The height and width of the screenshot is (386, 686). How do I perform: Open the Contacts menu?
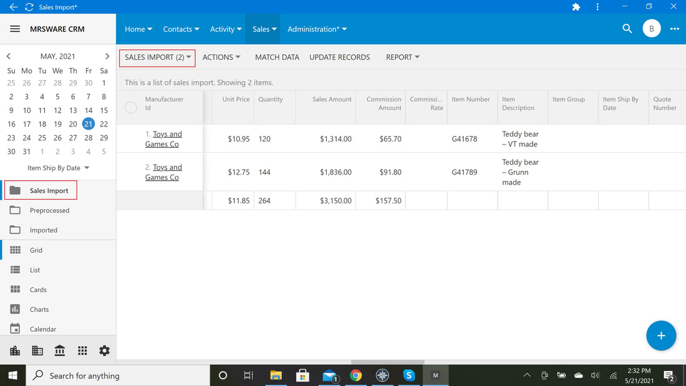tap(181, 29)
